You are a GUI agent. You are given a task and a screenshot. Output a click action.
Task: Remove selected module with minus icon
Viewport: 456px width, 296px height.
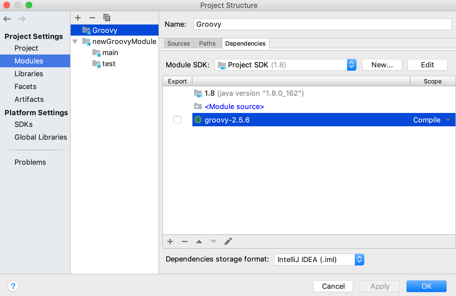coord(92,18)
